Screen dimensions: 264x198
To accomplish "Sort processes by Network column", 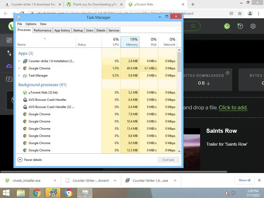I will pyautogui.click(x=168, y=42).
